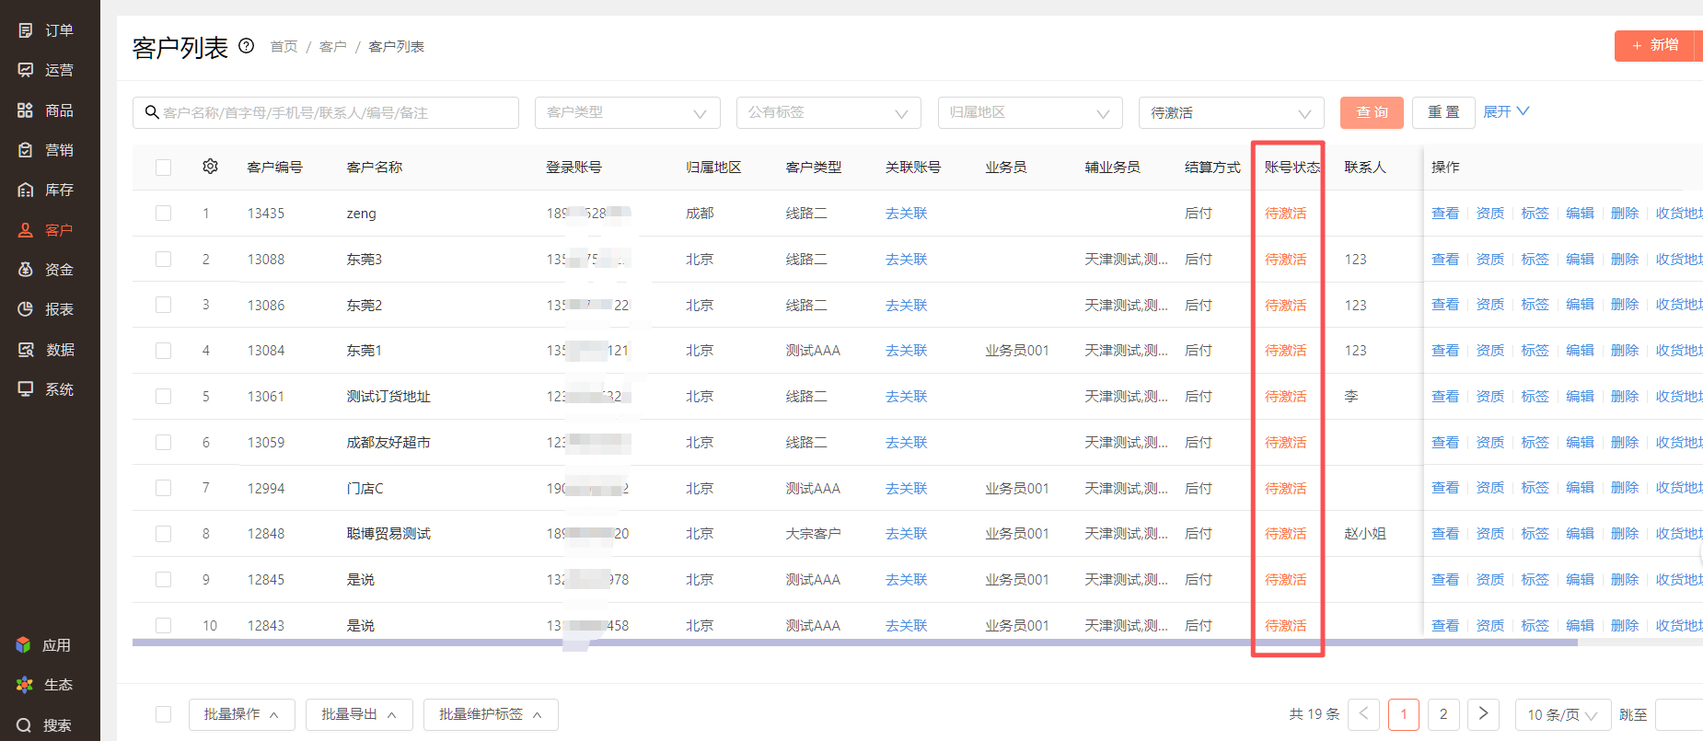This screenshot has width=1703, height=741.
Task: Open the 10 条/页 page size dropdown
Action: pos(1563,715)
